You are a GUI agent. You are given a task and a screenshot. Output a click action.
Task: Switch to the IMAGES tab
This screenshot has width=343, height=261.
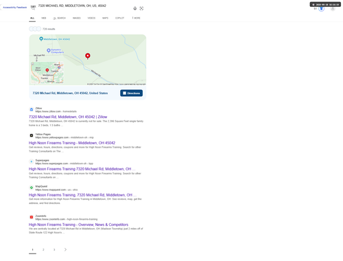coord(77,18)
